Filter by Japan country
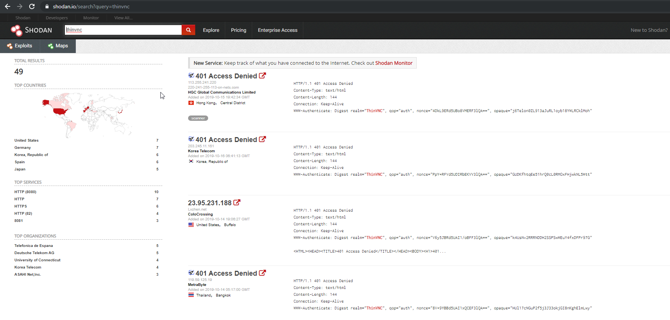The height and width of the screenshot is (320, 670). (x=20, y=169)
